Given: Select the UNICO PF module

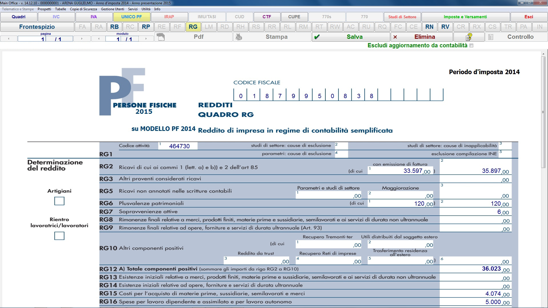Looking at the screenshot, I should coord(132,17).
